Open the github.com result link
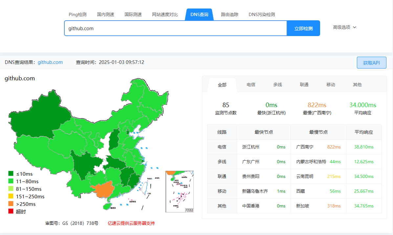 (50, 62)
